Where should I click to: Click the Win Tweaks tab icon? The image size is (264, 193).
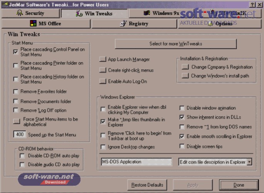79,14
